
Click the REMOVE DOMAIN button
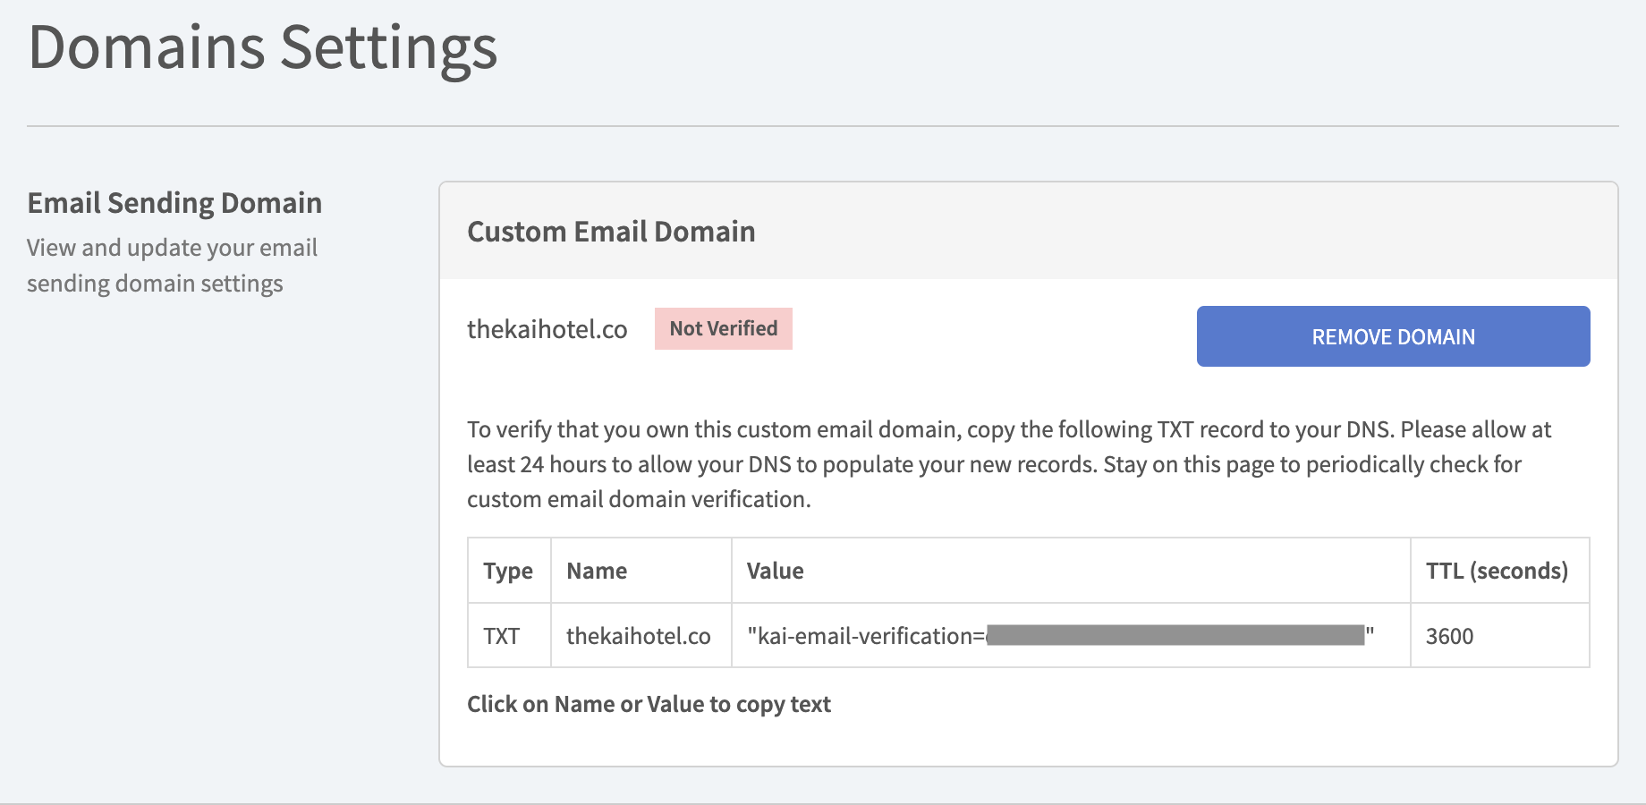(x=1393, y=336)
